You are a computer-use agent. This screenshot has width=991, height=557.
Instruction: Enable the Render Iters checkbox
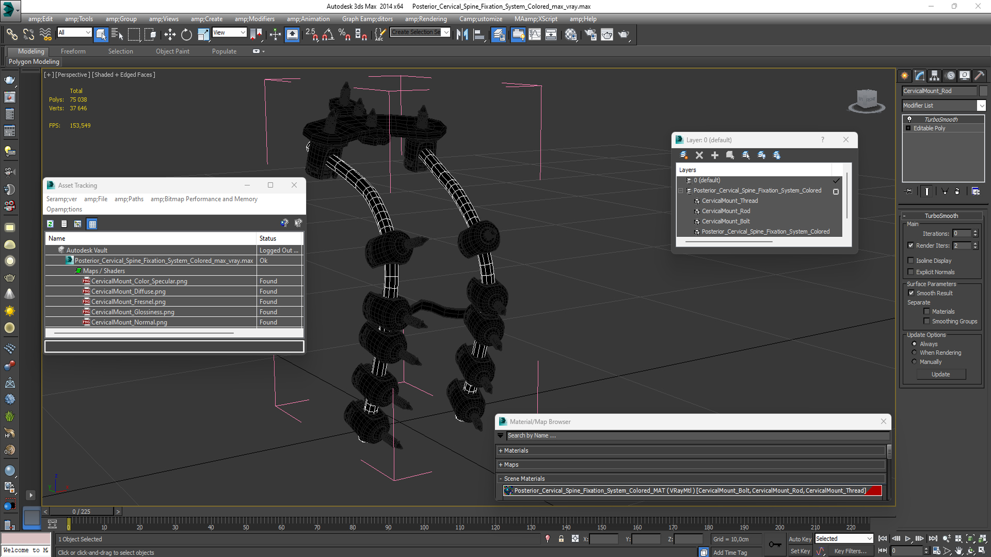point(910,245)
